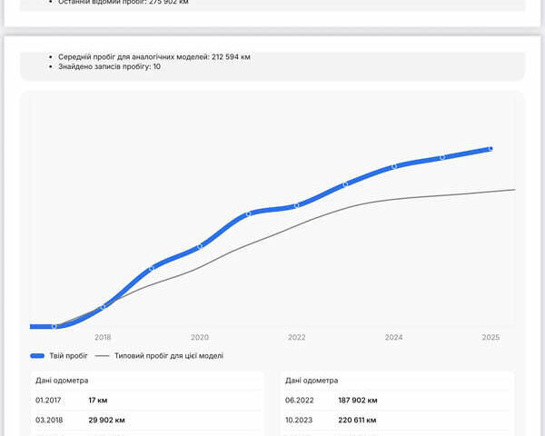Toggle 'Типовий пробіг для цієї моделі' legend label

[x=169, y=356]
